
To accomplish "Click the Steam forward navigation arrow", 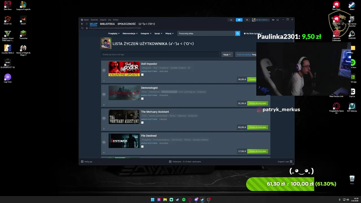I will [86, 24].
